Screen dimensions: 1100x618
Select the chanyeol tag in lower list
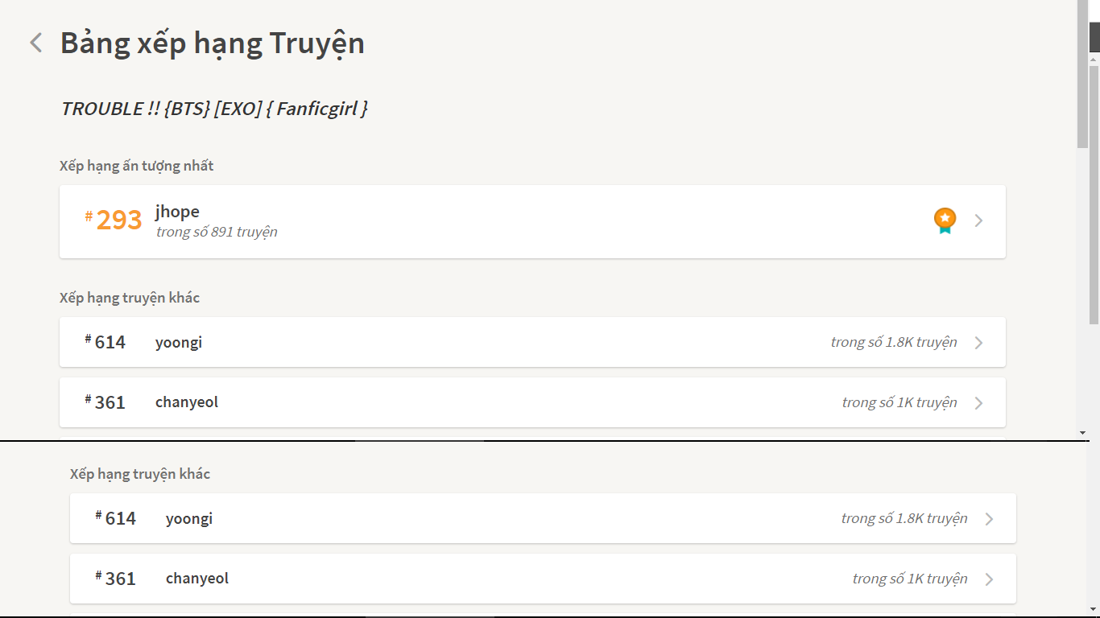[197, 579]
